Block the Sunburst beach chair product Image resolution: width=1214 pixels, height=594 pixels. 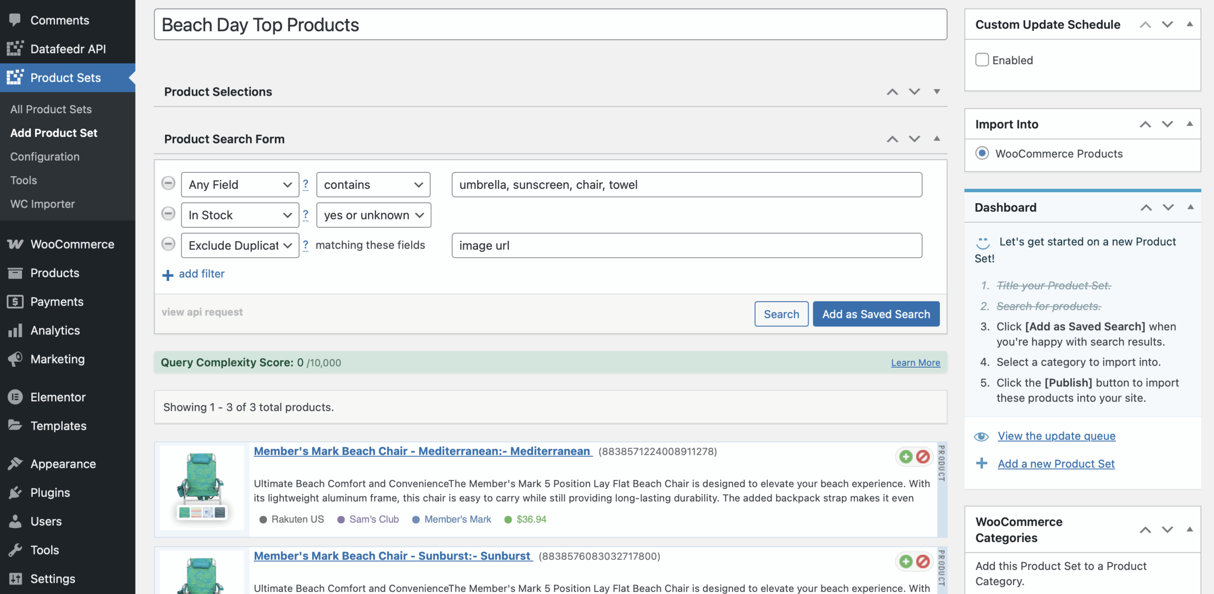point(923,561)
